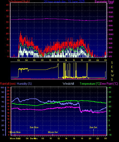Click the 20 hour label under lower chart
The image size is (119, 142).
pos(90,138)
